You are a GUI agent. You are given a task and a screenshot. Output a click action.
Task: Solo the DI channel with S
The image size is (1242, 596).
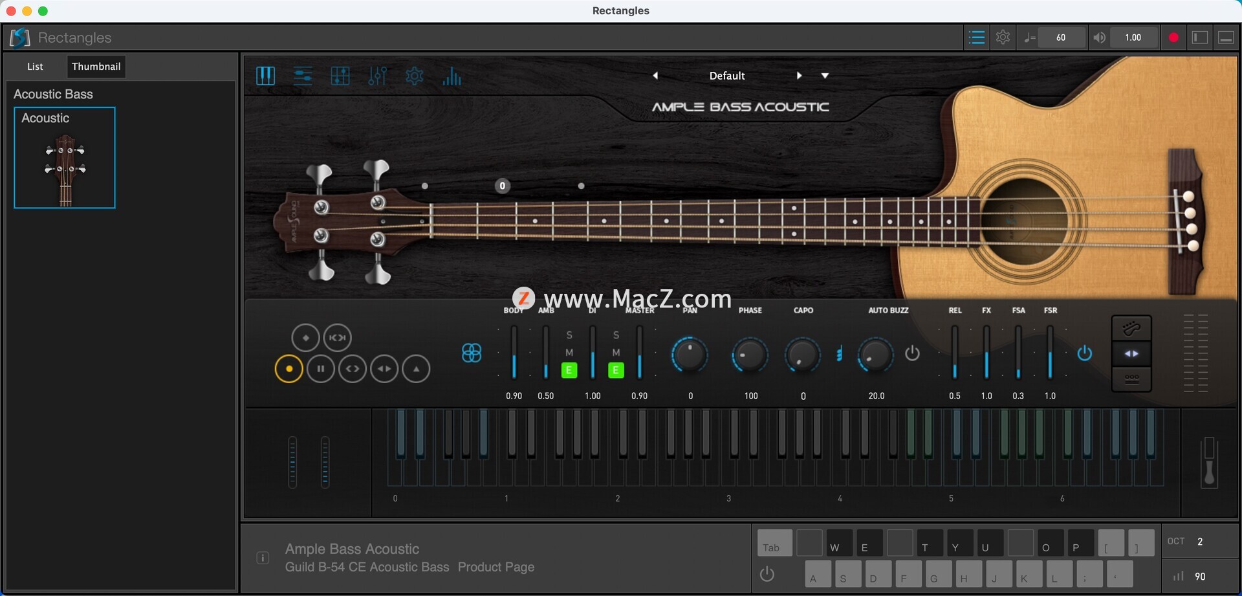point(616,335)
